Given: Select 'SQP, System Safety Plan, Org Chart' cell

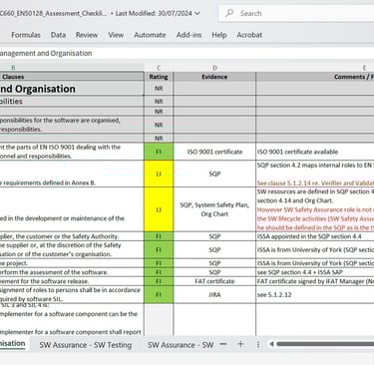Looking at the screenshot, I should pyautogui.click(x=214, y=209).
